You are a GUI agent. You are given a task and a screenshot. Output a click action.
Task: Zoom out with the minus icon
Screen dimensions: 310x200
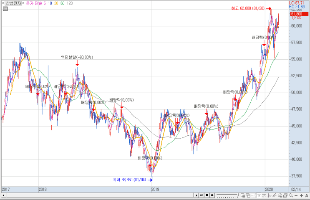(296, 195)
